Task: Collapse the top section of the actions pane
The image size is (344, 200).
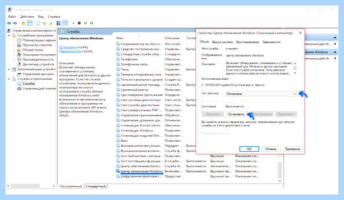Action: [335, 38]
